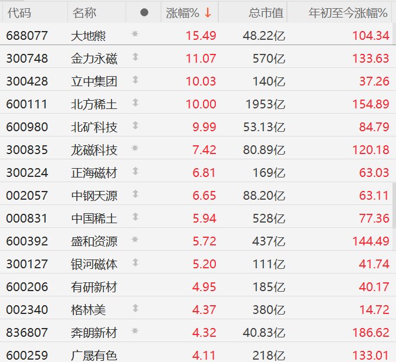Click the gray dot column header
Screen dimensions: 396x362
tap(144, 12)
